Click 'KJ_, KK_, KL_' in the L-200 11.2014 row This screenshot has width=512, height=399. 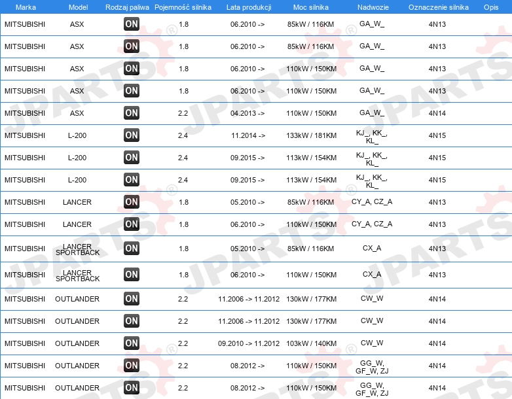click(372, 137)
